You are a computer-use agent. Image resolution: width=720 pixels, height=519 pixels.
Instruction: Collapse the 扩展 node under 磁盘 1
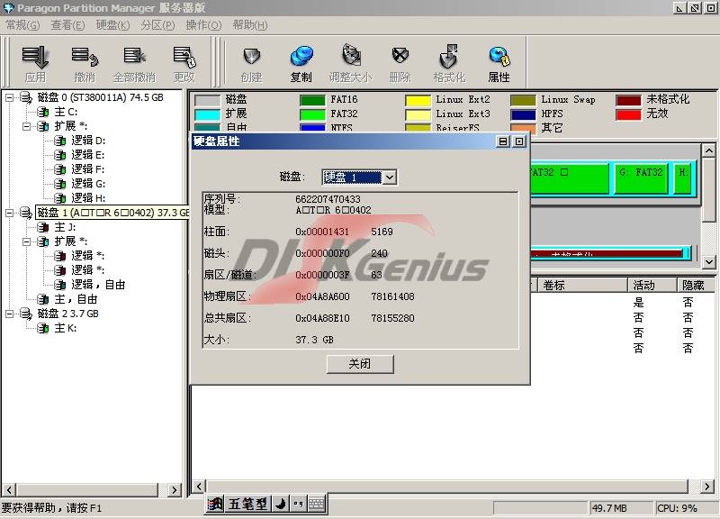27,241
